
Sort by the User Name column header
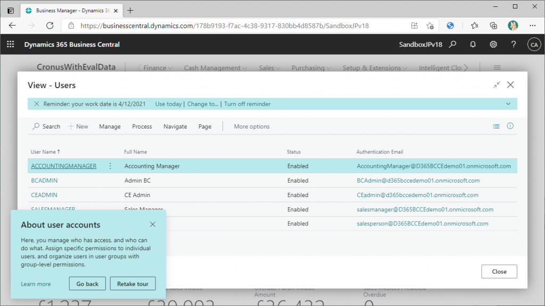coord(45,151)
